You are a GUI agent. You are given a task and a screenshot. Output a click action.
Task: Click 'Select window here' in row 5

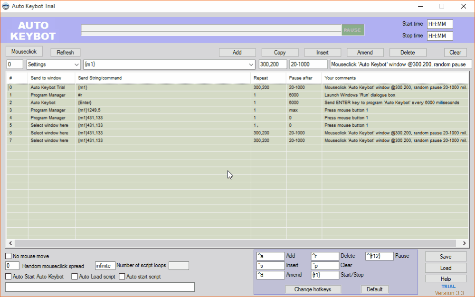click(x=49, y=125)
